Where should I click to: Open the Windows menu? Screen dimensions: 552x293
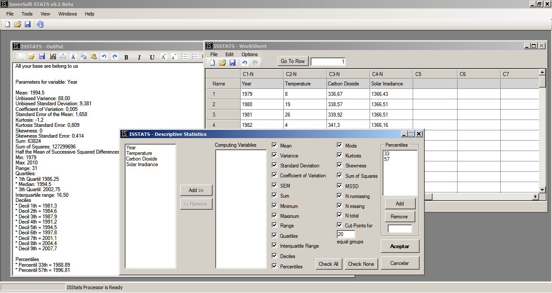click(x=68, y=14)
